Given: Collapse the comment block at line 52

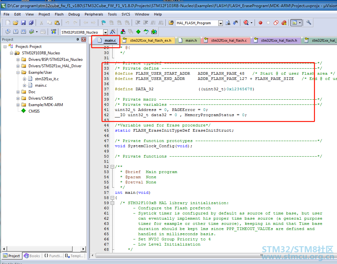Looking at the screenshot, I should [112, 167].
